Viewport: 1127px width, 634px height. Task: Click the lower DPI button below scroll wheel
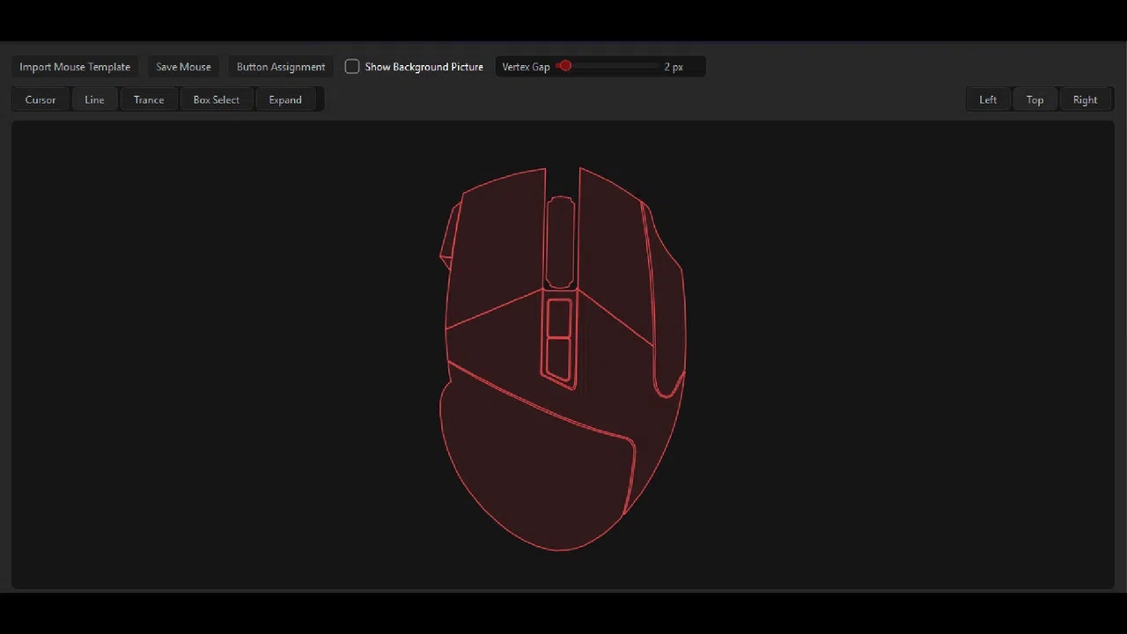559,358
